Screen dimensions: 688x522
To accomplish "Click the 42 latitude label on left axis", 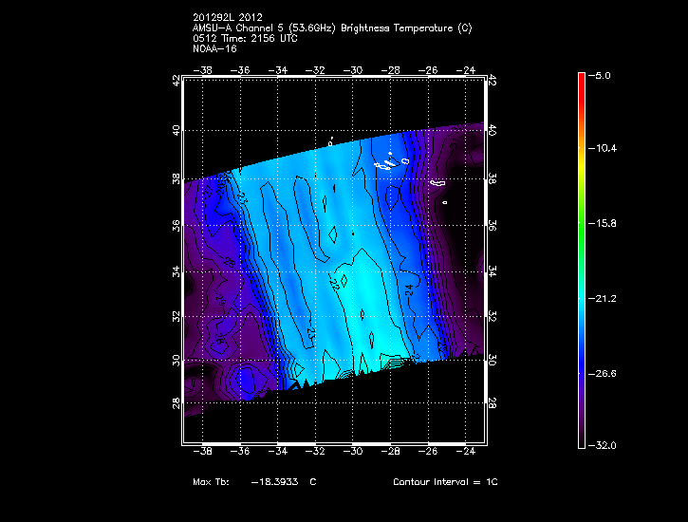I will (x=176, y=83).
